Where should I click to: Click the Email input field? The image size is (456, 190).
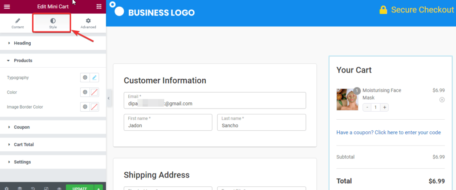coord(215,101)
